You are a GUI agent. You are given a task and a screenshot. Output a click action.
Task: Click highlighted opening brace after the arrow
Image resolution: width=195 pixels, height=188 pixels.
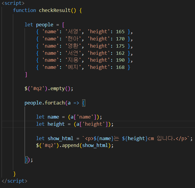(84, 103)
